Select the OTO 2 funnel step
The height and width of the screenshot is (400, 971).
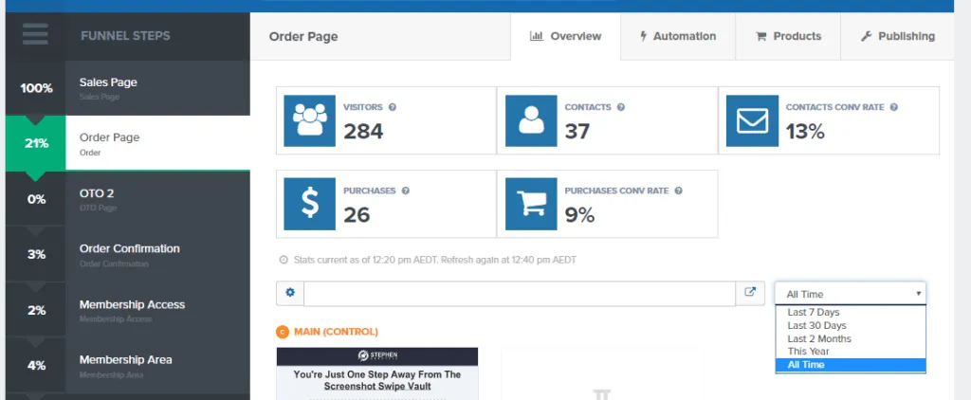(128, 199)
